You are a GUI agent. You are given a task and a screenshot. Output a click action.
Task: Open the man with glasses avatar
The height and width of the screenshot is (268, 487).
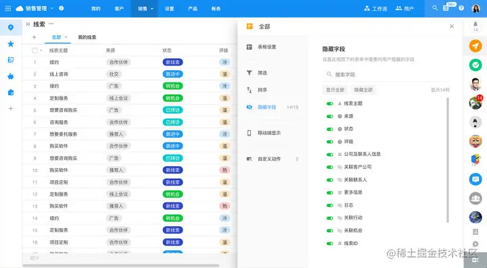tap(476, 84)
